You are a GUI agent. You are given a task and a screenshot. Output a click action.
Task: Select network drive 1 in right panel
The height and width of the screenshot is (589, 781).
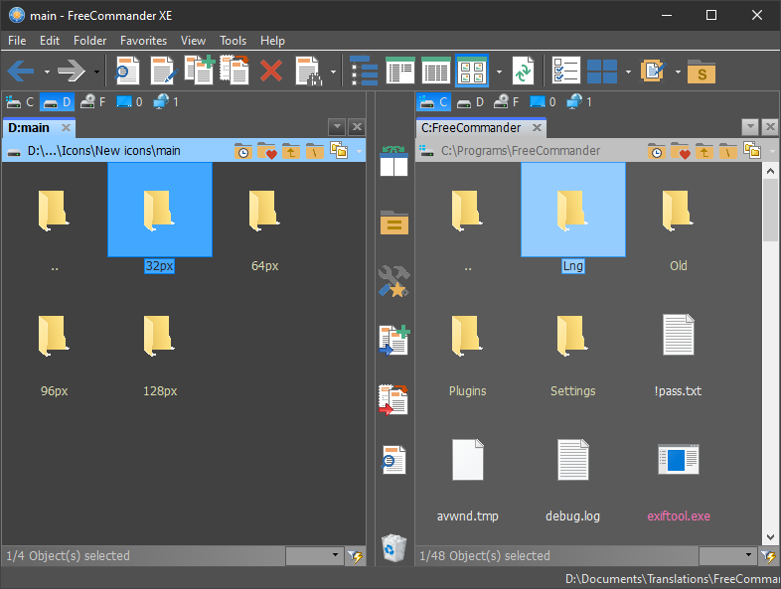(579, 102)
